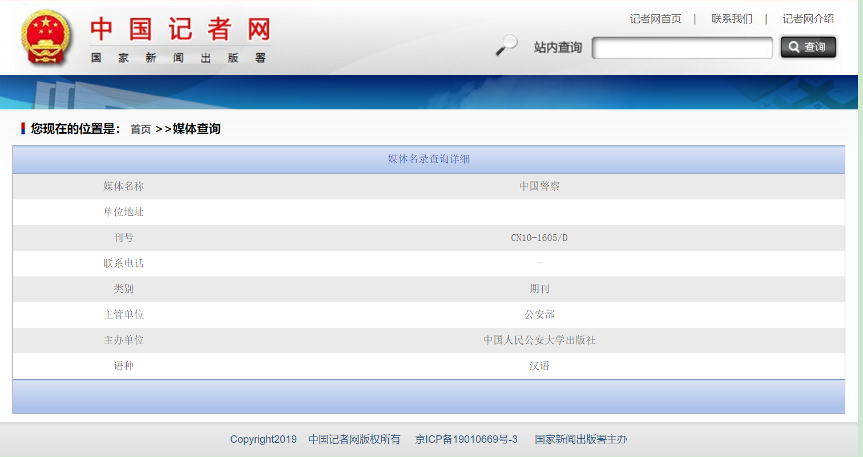Click the 类别 label cell
863x457 pixels.
[x=124, y=289]
